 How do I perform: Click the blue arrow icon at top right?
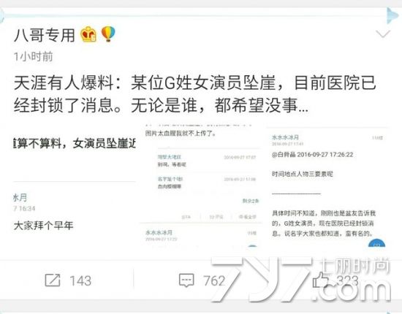coord(392,15)
